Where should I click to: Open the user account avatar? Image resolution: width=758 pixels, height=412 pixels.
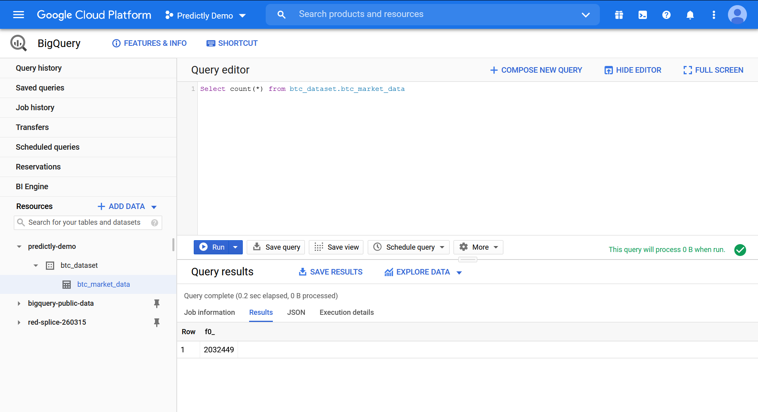(x=737, y=15)
